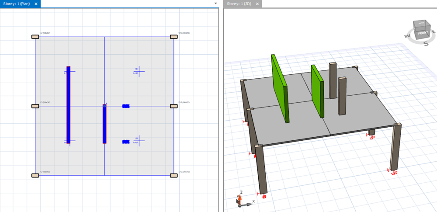
Task: Open the view tab list dropdown arrow
Action: [x=215, y=3]
